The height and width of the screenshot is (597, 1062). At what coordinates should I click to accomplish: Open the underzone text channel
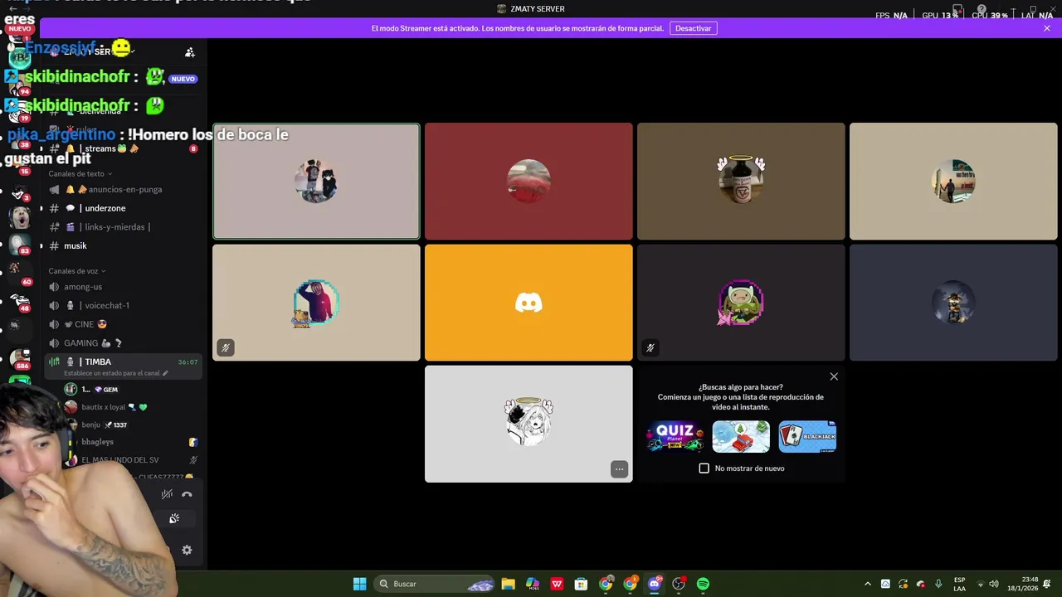(123, 208)
